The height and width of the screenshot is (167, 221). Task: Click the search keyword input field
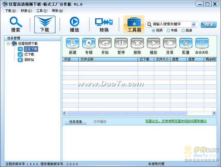[x=172, y=24]
